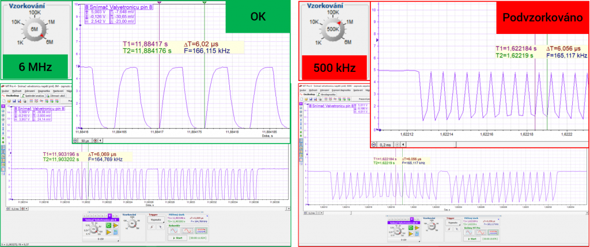Image resolution: width=590 pixels, height=247 pixels.
Task: Open the Soubor menu in left window
Action: pyautogui.click(x=5, y=90)
